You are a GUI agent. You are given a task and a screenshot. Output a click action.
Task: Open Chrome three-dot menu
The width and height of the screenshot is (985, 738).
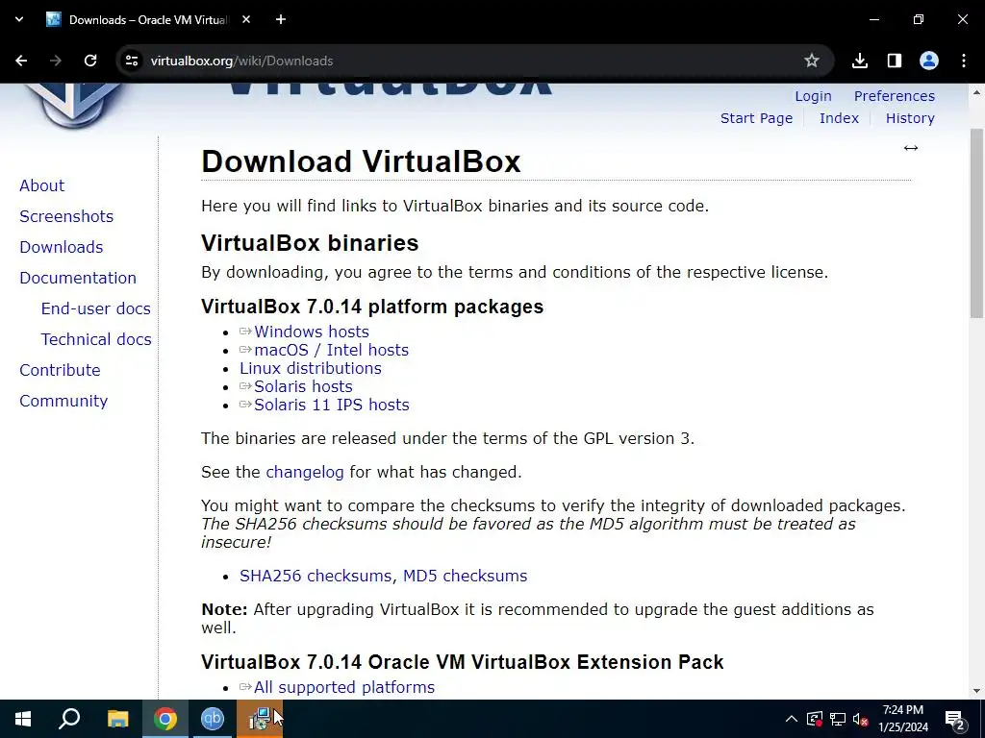[x=964, y=61]
